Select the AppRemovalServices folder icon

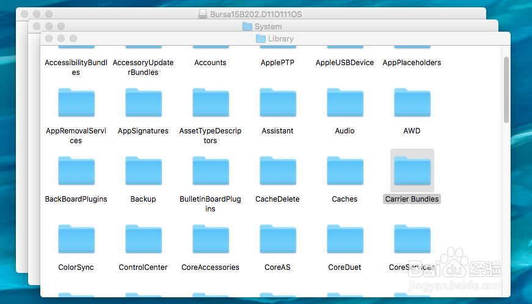pyautogui.click(x=76, y=102)
